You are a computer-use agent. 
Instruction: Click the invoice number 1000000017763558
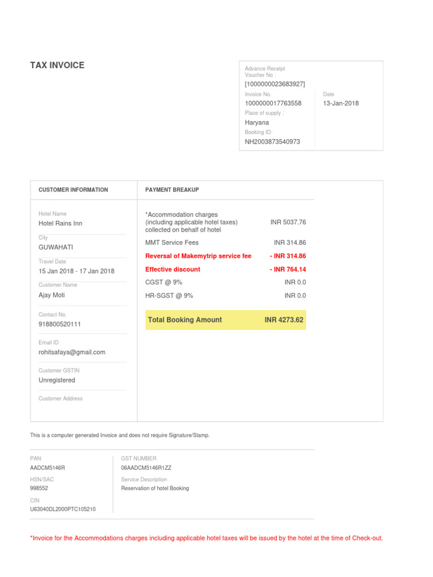tap(273, 103)
